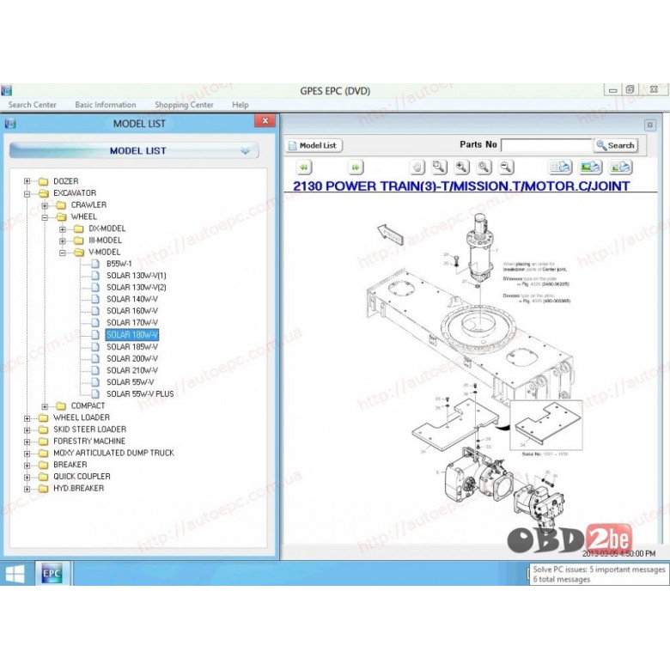Select SOLAR 130W-V(2) model
670x670 pixels.
(137, 287)
